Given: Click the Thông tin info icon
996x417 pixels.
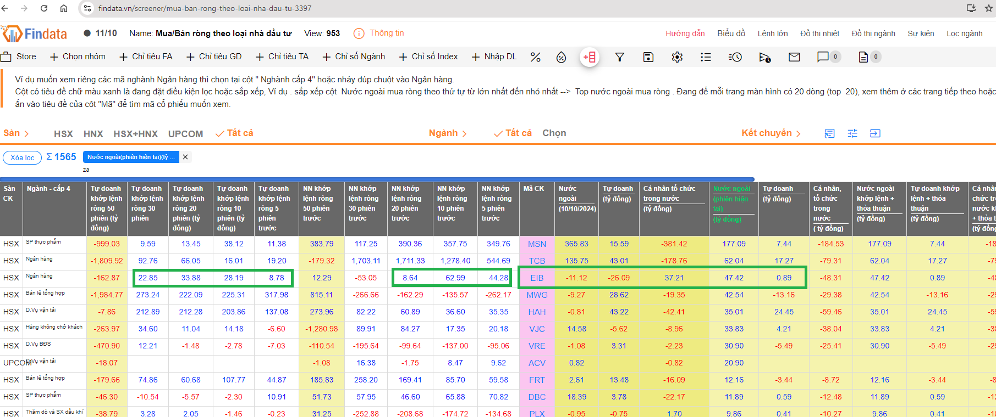Looking at the screenshot, I should [359, 33].
